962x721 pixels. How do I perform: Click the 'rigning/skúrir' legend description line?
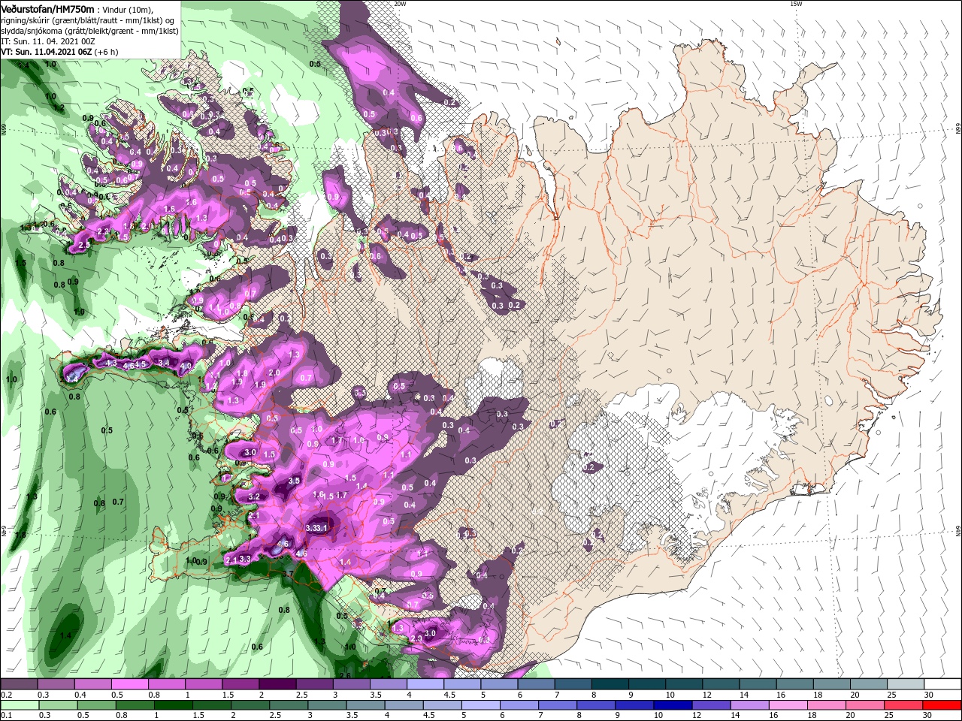89,20
